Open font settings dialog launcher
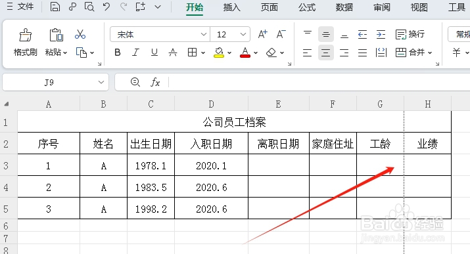This screenshot has height=254, width=470. [x=289, y=64]
